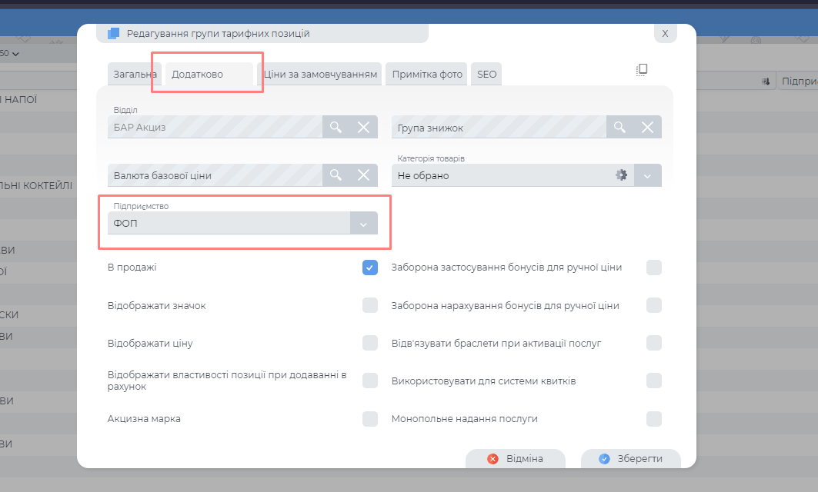The width and height of the screenshot is (818, 492).
Task: Click the copy icon near the tabs
Action: [x=642, y=70]
